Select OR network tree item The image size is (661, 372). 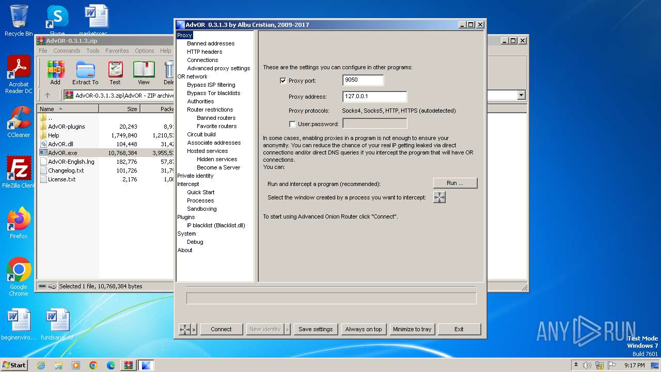click(192, 76)
